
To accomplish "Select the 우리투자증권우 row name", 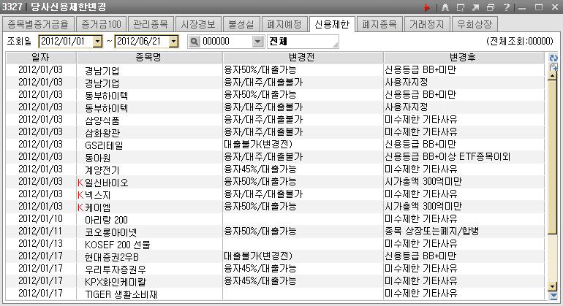I will pos(116,269).
